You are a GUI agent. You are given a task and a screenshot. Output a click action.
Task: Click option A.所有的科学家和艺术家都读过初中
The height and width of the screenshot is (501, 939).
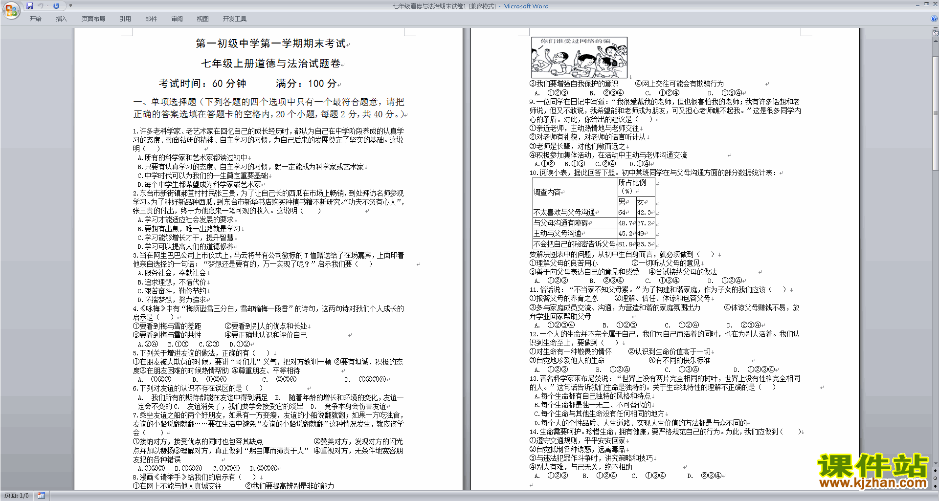(193, 158)
